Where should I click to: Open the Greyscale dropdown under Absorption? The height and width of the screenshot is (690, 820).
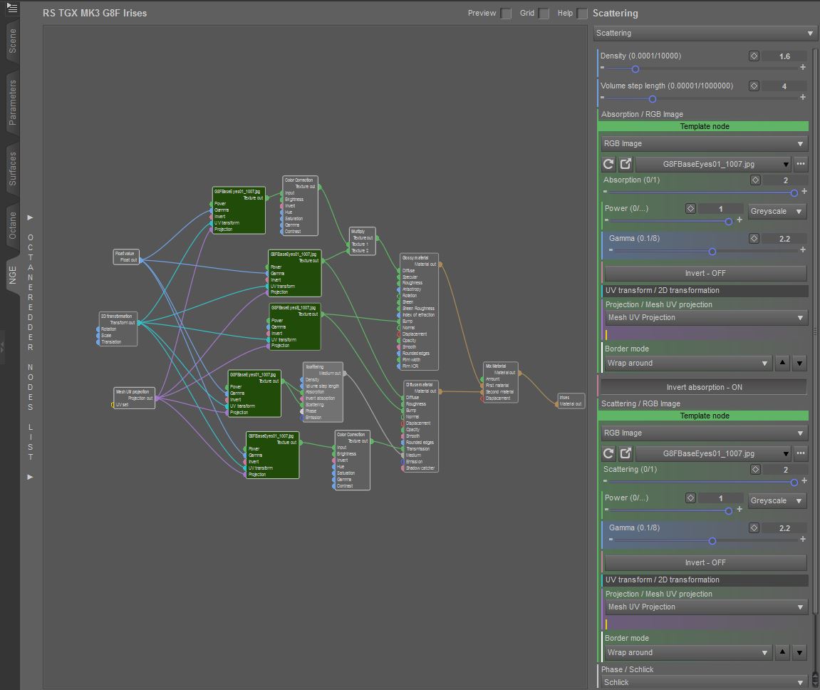[x=777, y=211]
